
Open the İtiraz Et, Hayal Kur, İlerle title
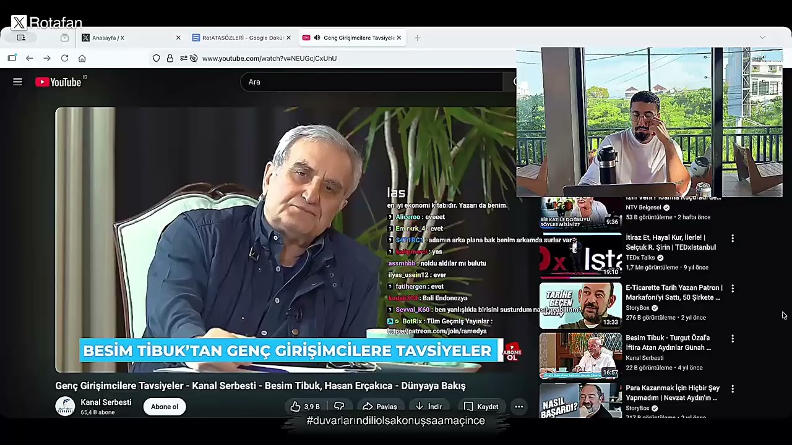671,242
